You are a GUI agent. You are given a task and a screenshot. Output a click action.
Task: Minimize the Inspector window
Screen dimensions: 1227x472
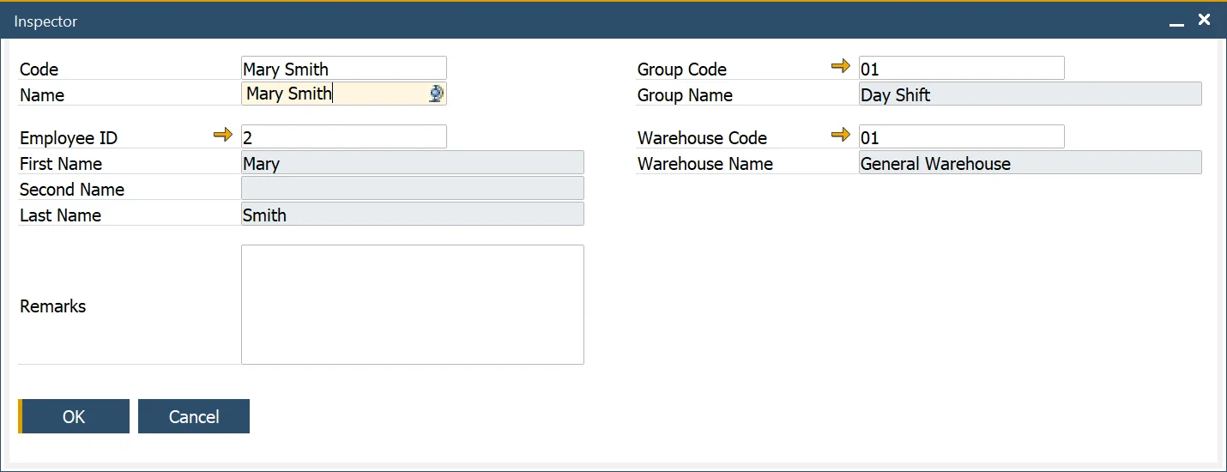click(1176, 21)
